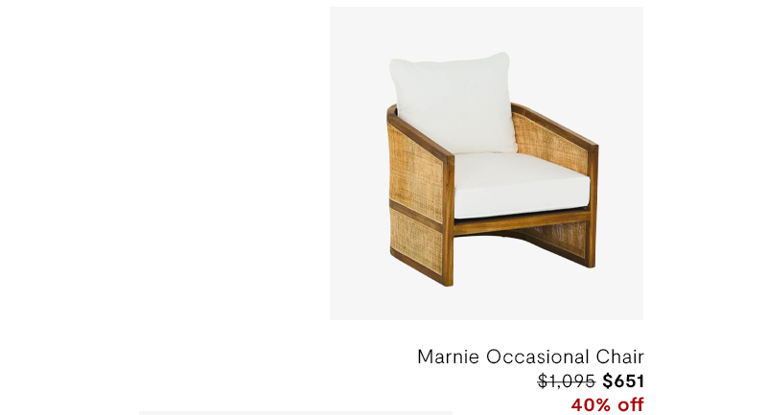
Task: Open the Marnie Occasional Chair product image
Action: 486,163
